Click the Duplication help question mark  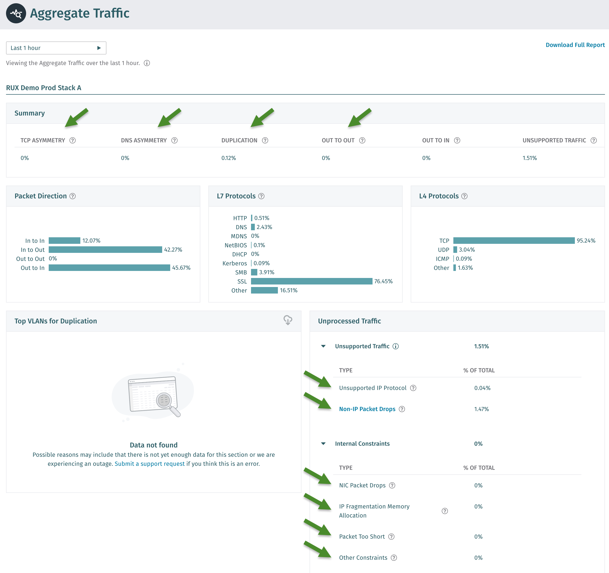(x=265, y=140)
